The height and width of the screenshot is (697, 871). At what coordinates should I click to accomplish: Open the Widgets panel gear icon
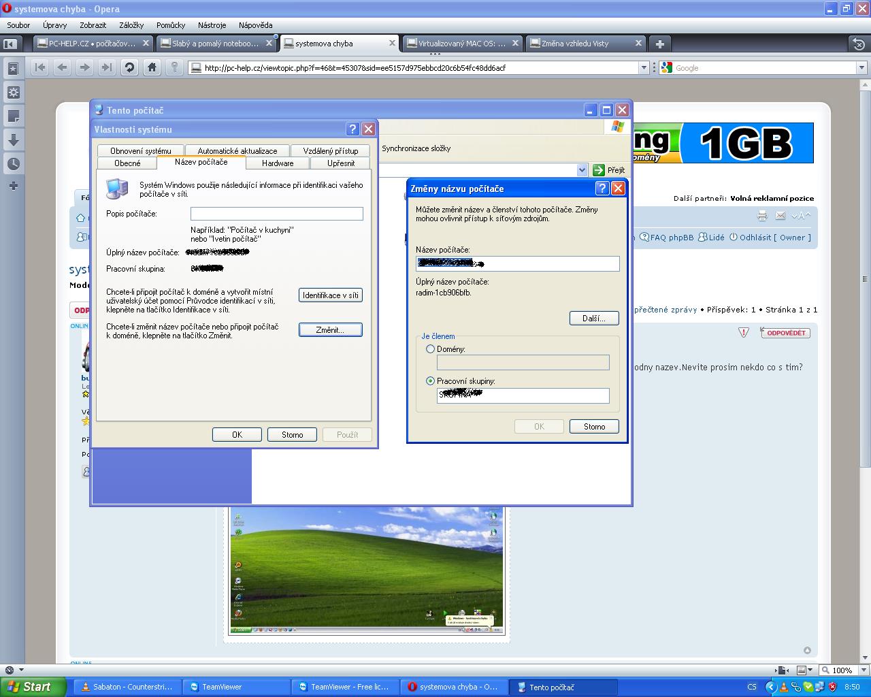click(x=13, y=93)
